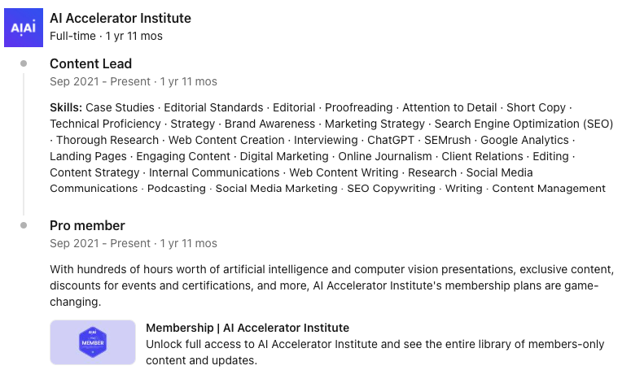Click the Skills label in Content Lead
This screenshot has height=370, width=631.
66,107
